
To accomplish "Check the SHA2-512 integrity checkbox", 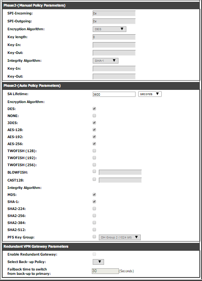I will pos(94,229).
